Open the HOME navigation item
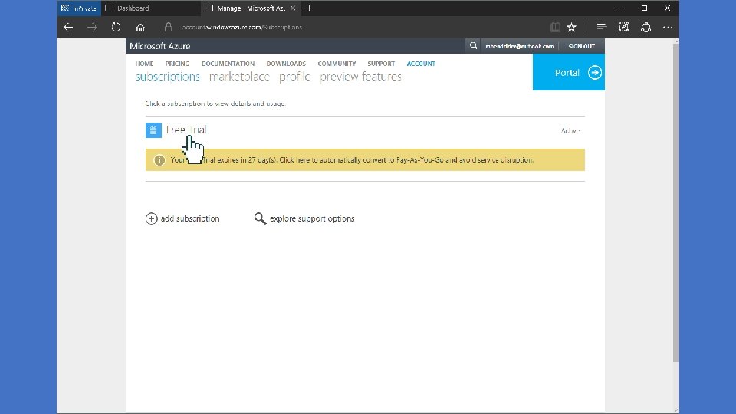This screenshot has height=414, width=736. pyautogui.click(x=145, y=64)
